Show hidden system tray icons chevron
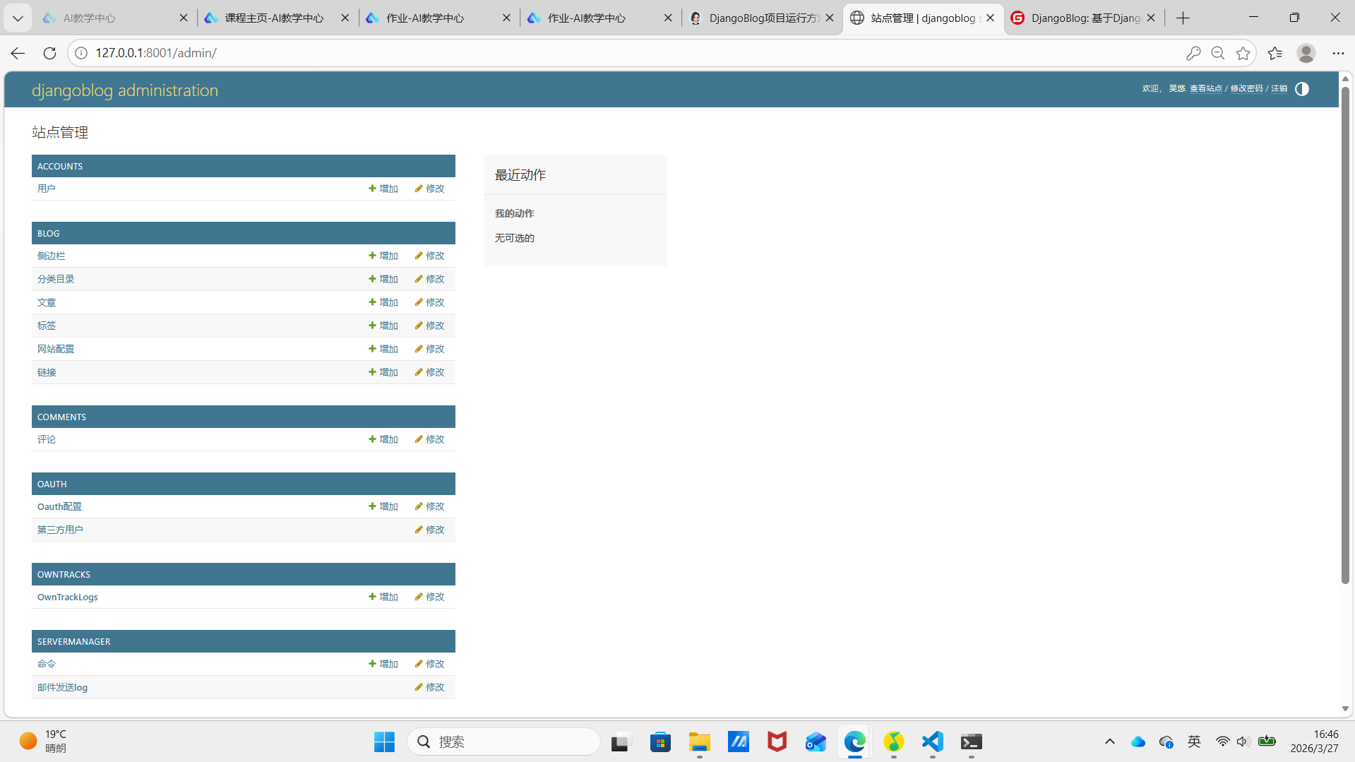Viewport: 1355px width, 762px height. tap(1110, 742)
